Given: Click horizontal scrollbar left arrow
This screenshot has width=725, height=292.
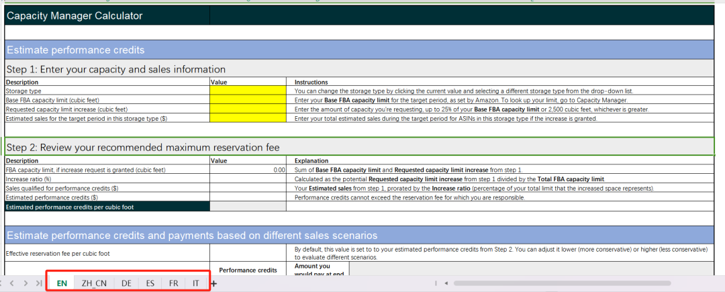Looking at the screenshot, I should pos(446,283).
